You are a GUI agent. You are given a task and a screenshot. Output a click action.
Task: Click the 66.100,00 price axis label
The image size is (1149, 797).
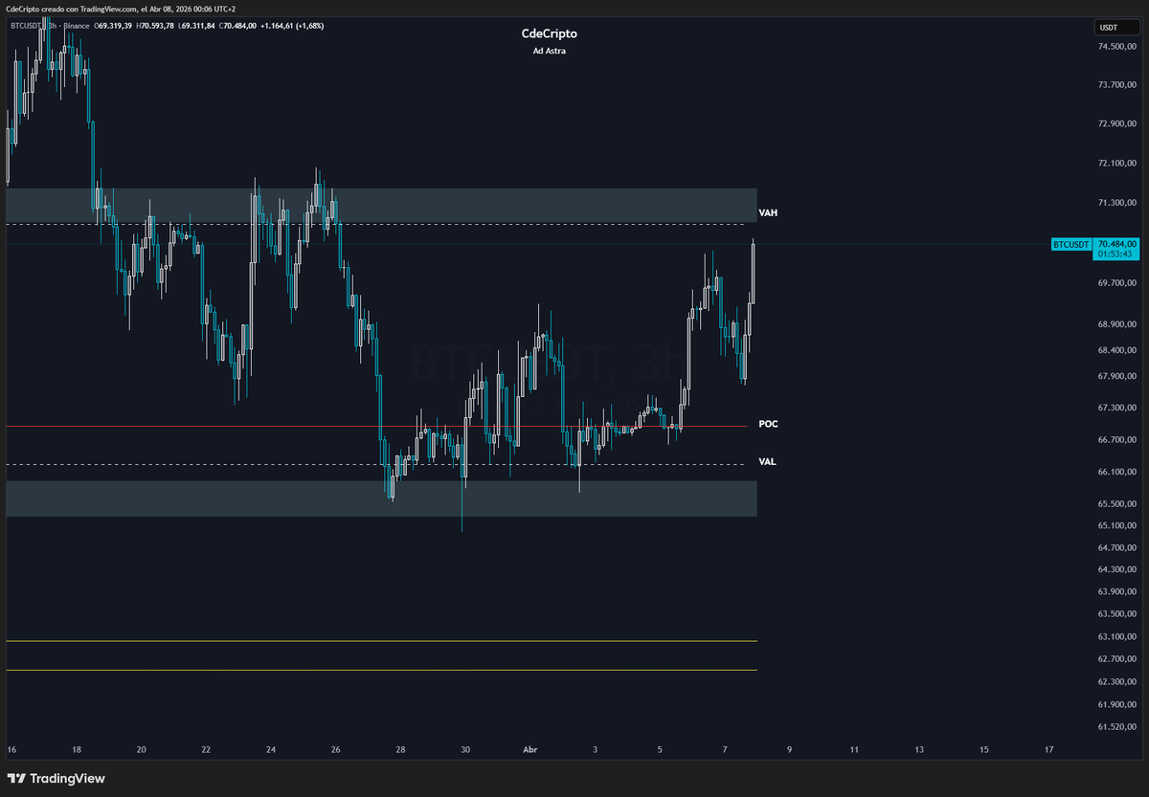point(1116,473)
